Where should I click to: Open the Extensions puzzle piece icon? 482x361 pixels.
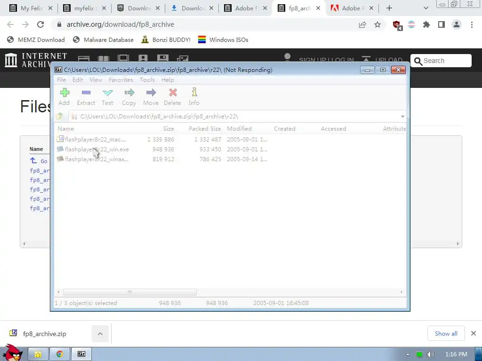click(426, 24)
